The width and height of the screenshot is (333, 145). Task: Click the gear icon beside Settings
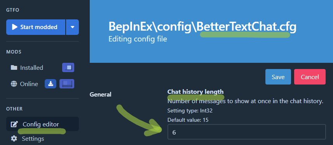point(14,139)
